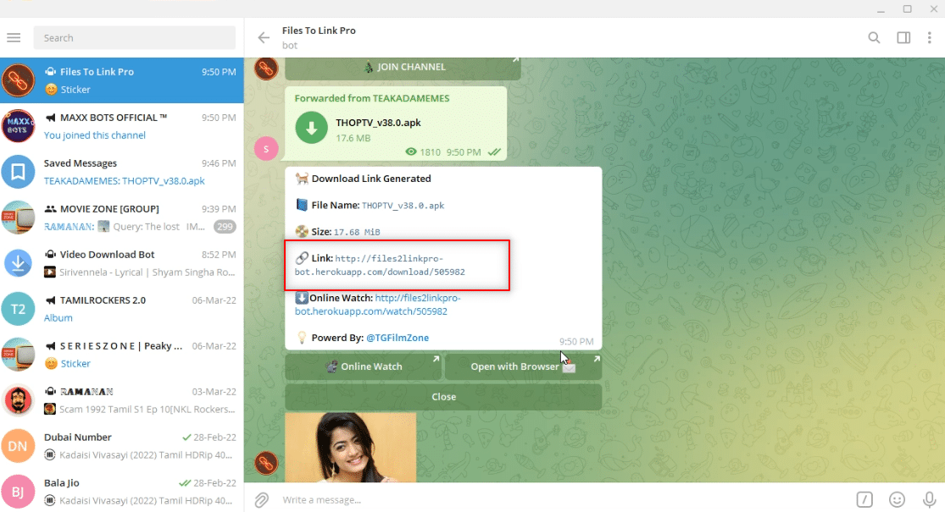Search in this chat via magnifier icon
The height and width of the screenshot is (512, 945).
(x=874, y=38)
